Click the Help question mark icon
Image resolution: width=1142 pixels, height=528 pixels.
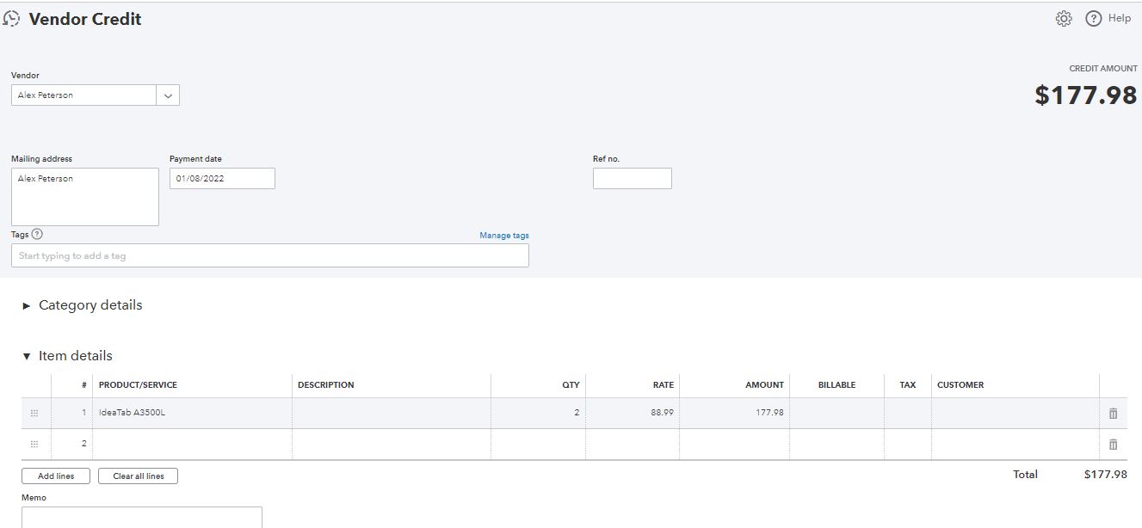(1094, 19)
